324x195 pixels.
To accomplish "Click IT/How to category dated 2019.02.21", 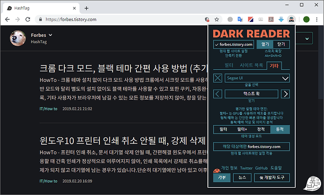I will (x=48, y=109).
